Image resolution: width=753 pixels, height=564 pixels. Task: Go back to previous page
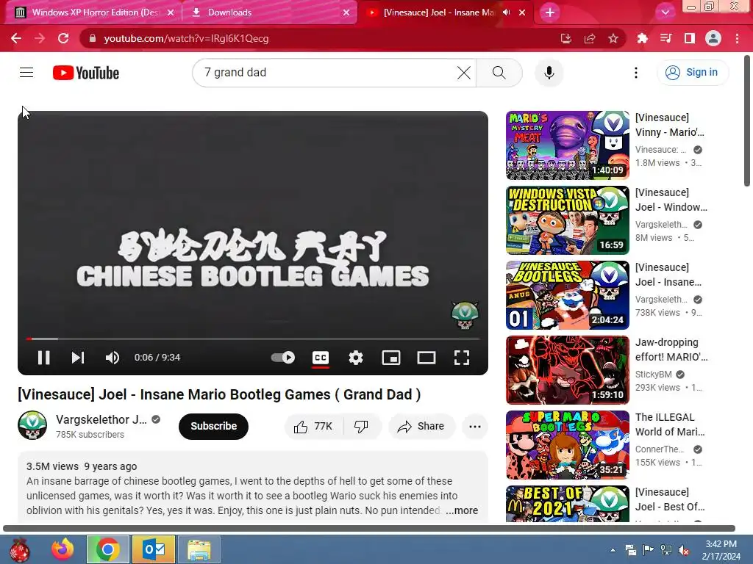pos(16,38)
